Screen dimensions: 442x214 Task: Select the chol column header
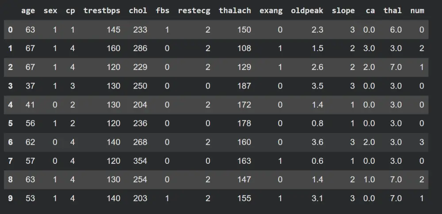coord(138,11)
